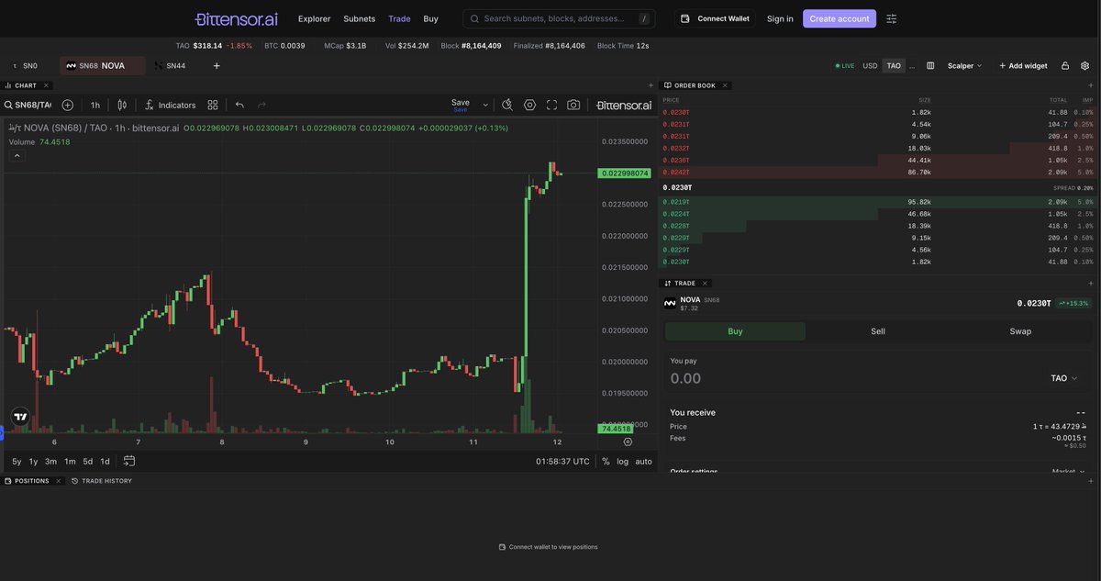Click Sign in
This screenshot has width=1101, height=581.
pyautogui.click(x=780, y=18)
